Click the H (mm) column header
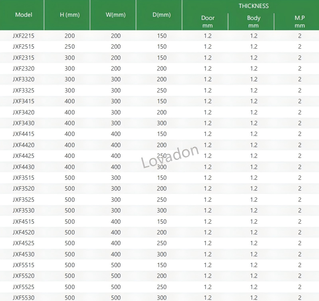 tap(69, 15)
